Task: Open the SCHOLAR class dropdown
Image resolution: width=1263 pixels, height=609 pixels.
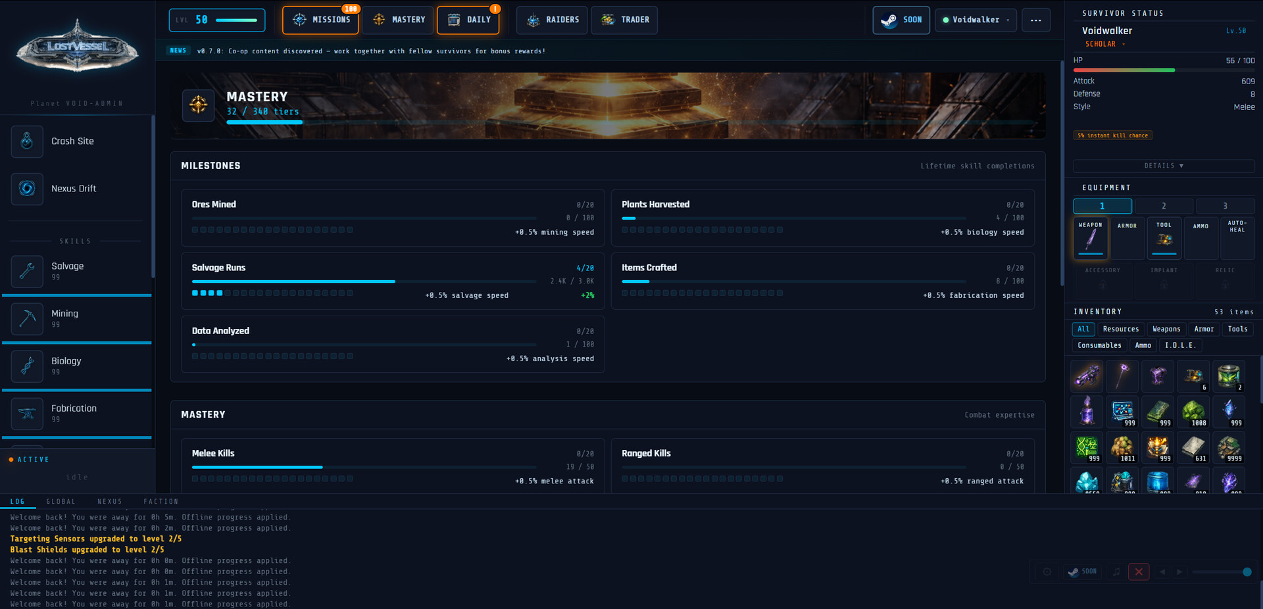Action: point(1105,44)
